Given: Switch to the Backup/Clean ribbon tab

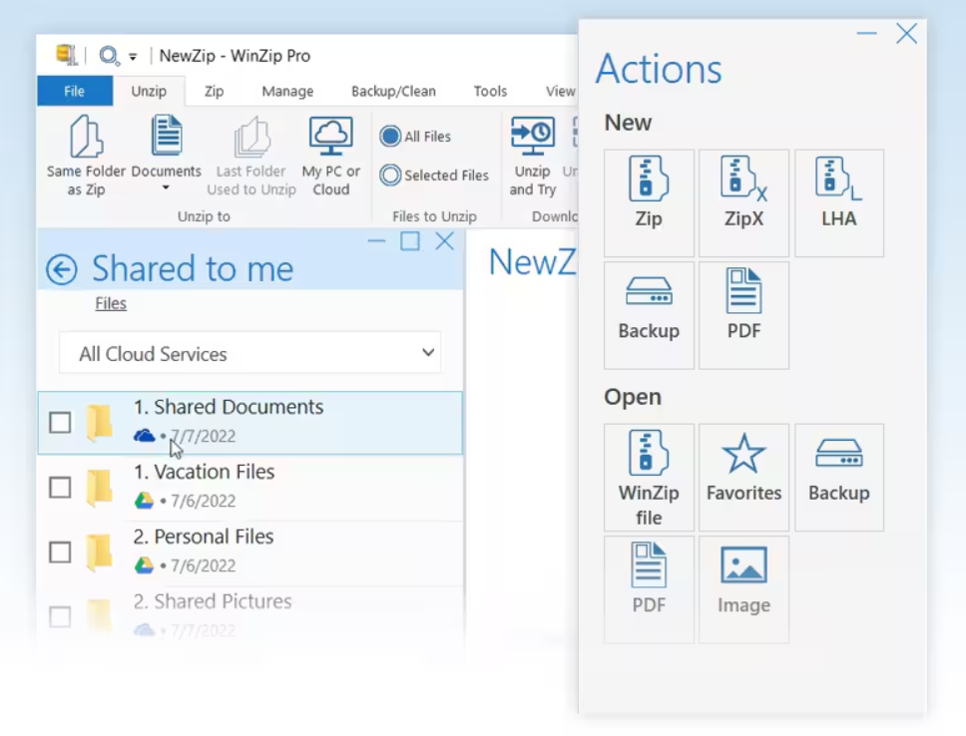Looking at the screenshot, I should coord(393,91).
